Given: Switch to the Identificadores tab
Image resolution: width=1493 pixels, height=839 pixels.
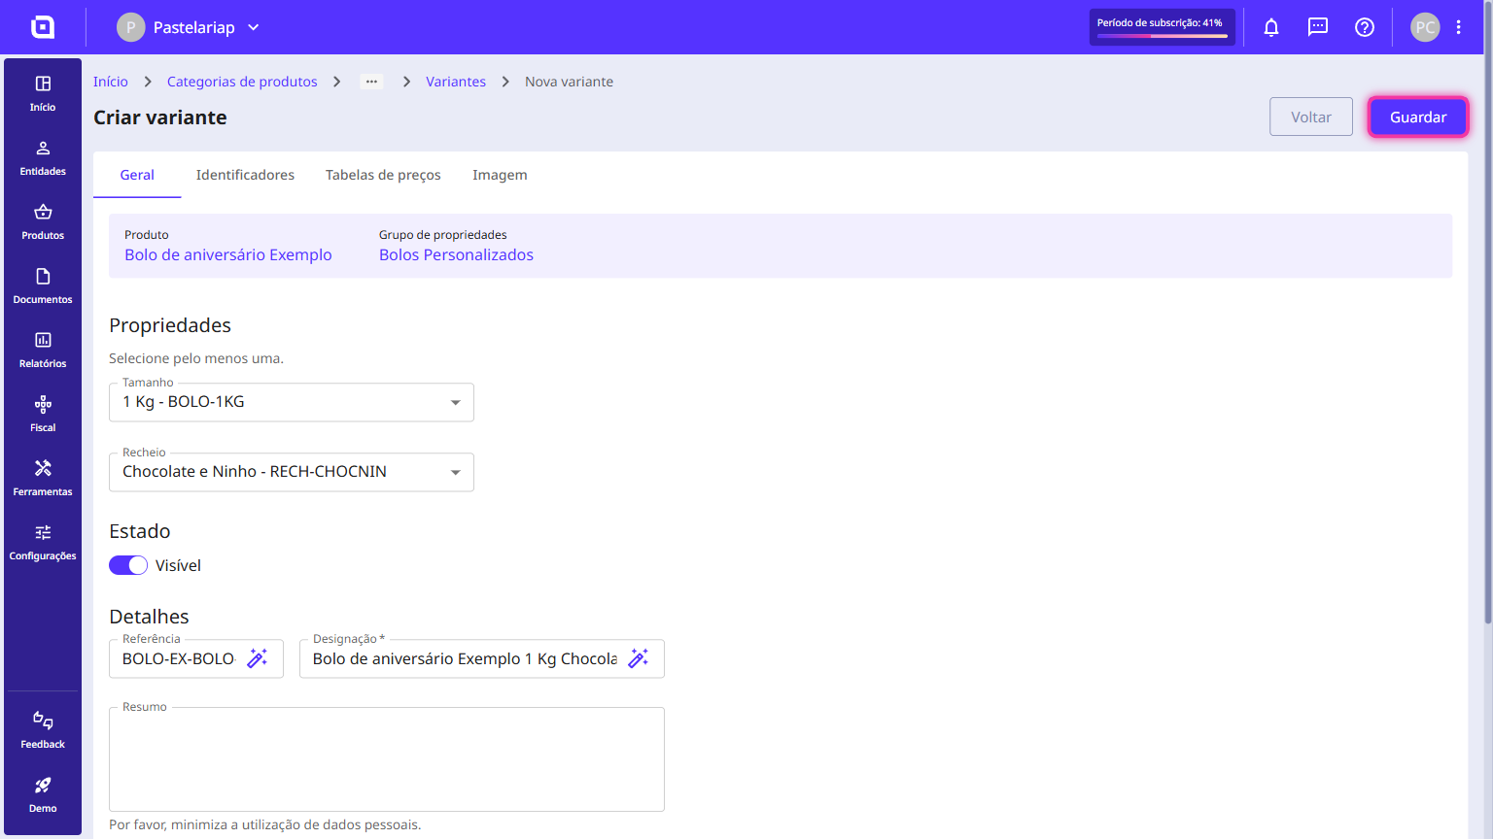Looking at the screenshot, I should [245, 175].
